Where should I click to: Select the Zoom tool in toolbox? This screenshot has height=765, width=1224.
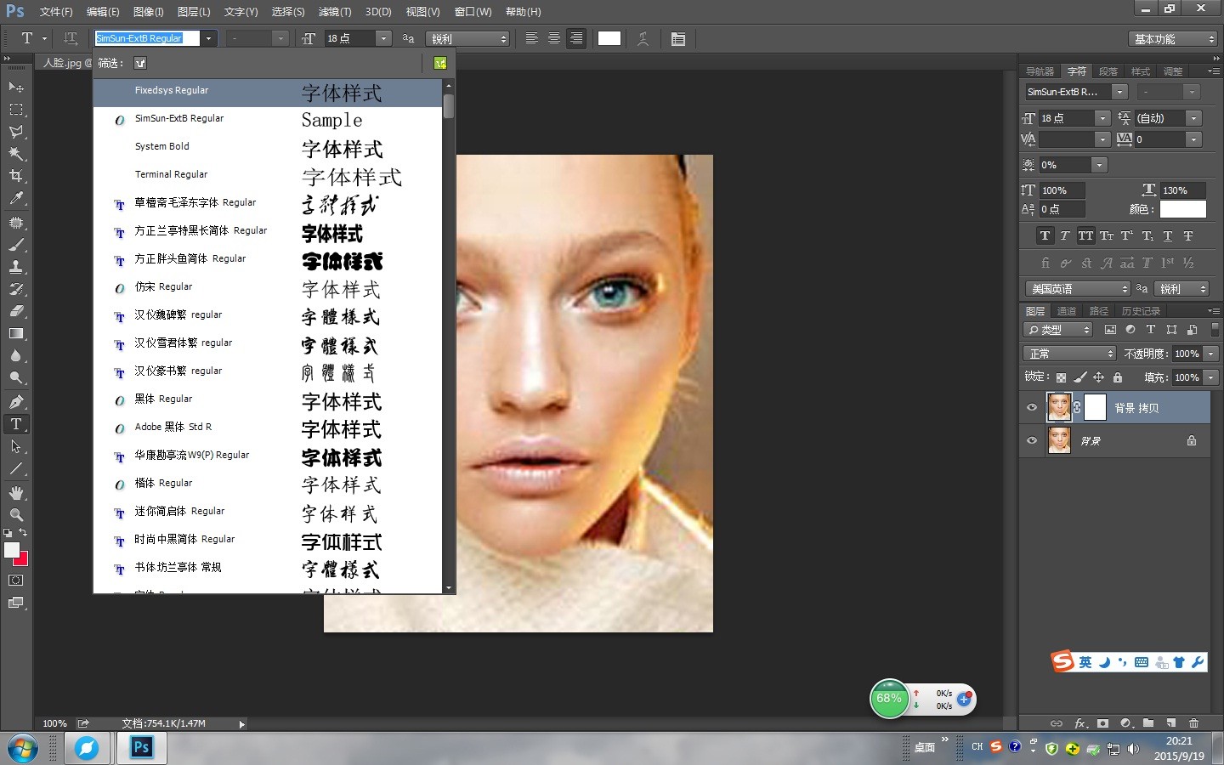pos(16,515)
